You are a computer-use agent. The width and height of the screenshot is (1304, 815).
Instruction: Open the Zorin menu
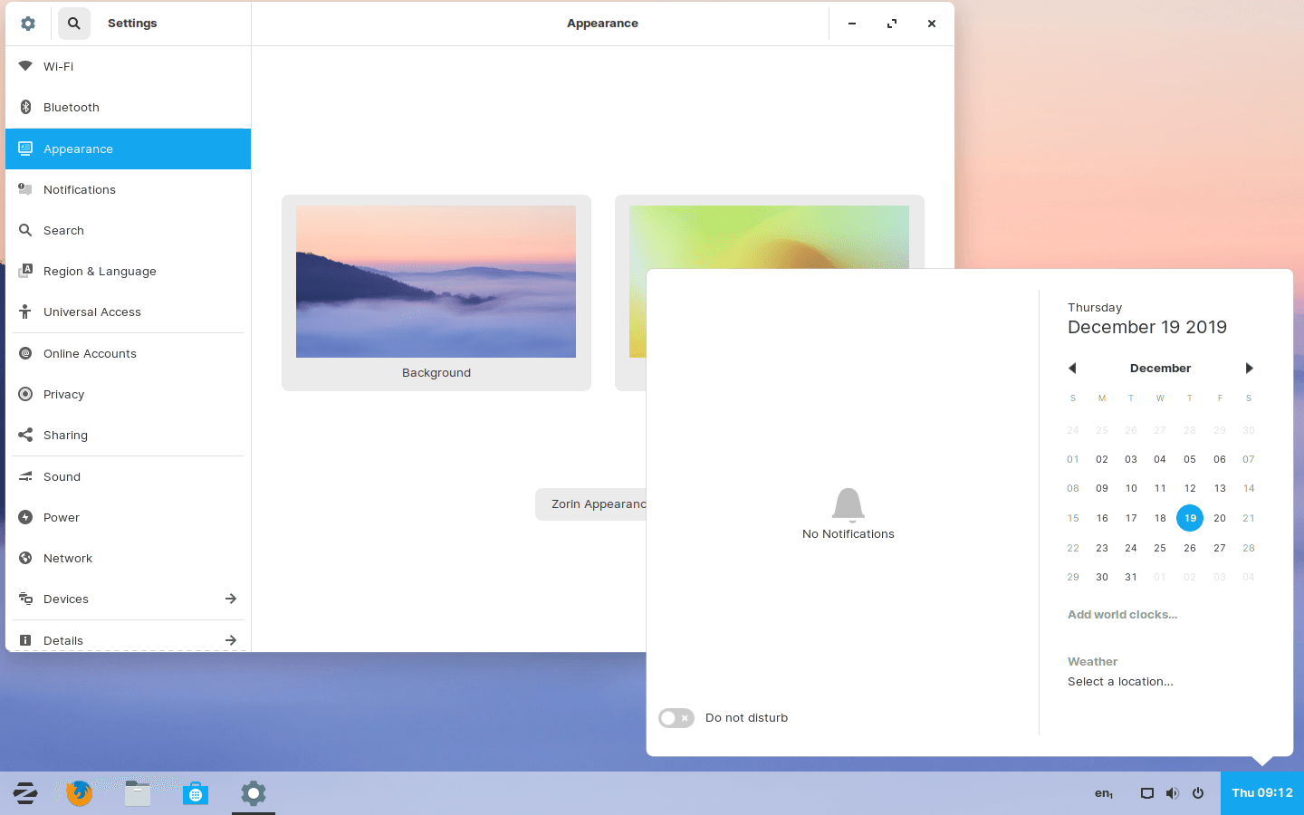pyautogui.click(x=24, y=793)
